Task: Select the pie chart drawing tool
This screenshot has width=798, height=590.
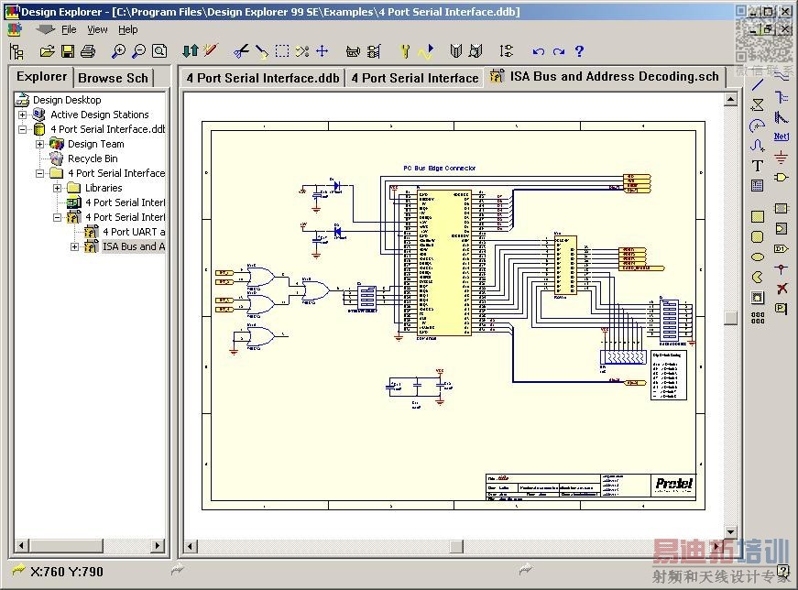Action: pyautogui.click(x=758, y=278)
